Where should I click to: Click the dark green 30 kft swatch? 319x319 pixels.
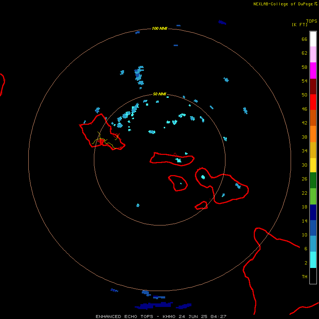click(313, 180)
